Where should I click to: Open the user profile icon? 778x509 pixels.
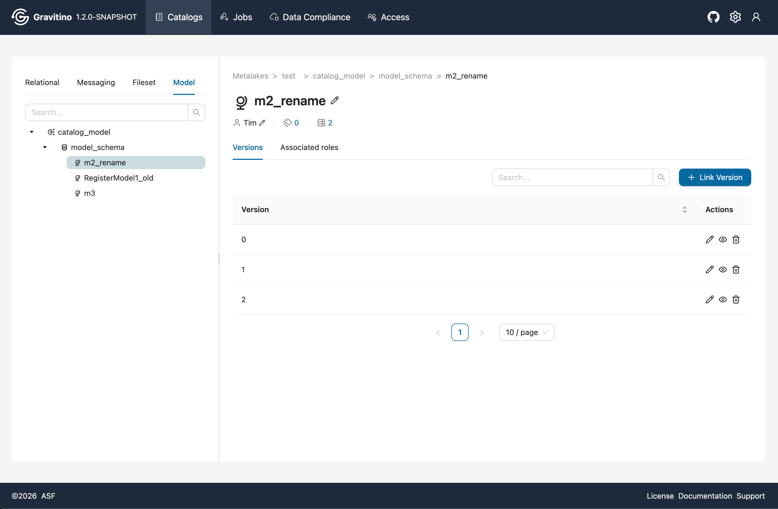click(x=756, y=17)
